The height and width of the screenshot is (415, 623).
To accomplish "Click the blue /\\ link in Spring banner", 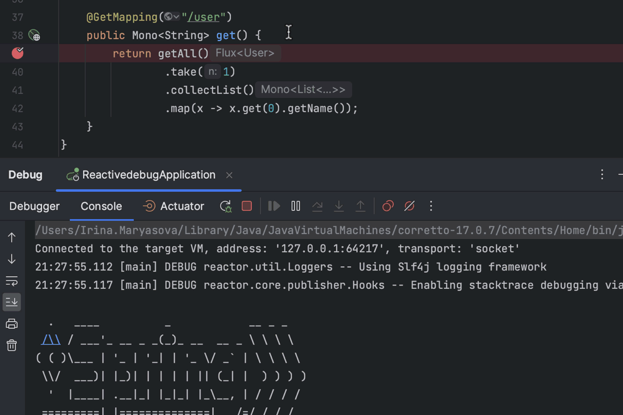I will (51, 340).
